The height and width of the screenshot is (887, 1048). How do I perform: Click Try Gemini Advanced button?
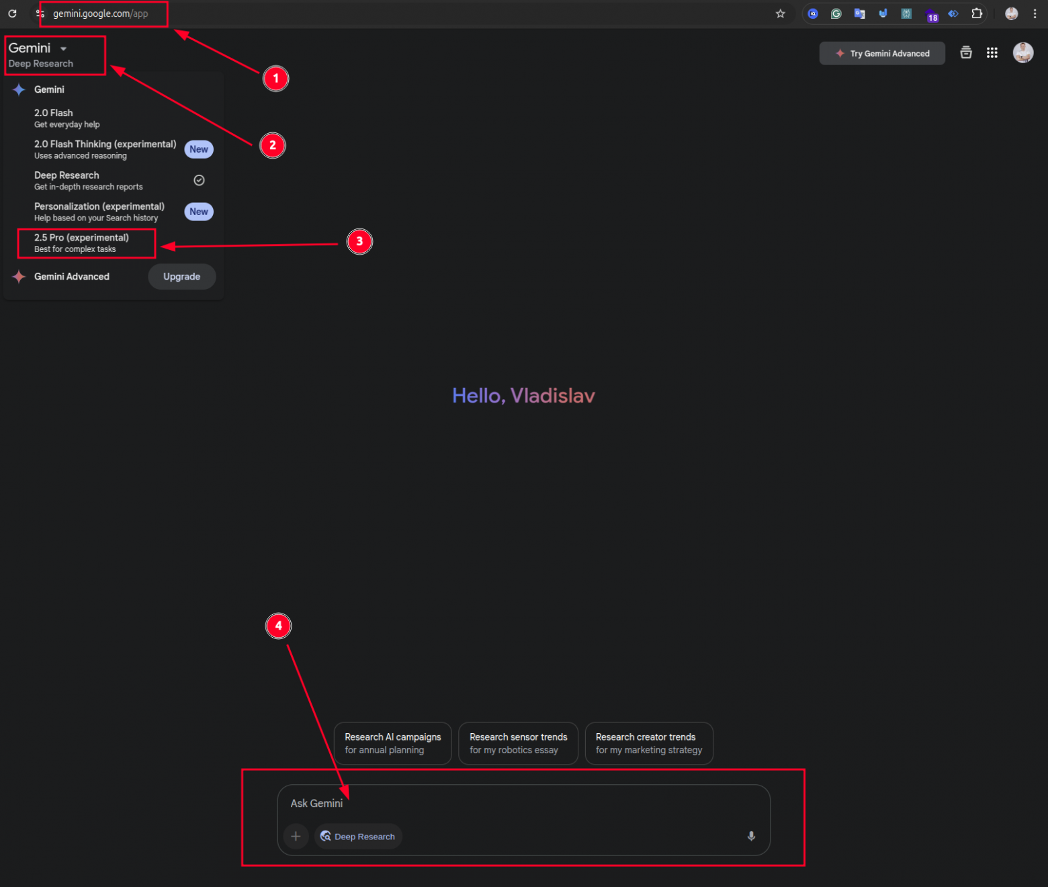pos(882,54)
